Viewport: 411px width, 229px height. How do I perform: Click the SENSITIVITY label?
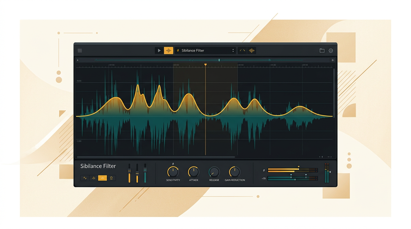(173, 180)
